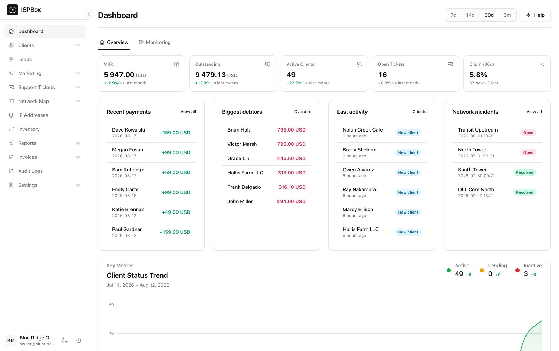Click the Reports sidebar icon
Image resolution: width=559 pixels, height=351 pixels.
coord(11,143)
